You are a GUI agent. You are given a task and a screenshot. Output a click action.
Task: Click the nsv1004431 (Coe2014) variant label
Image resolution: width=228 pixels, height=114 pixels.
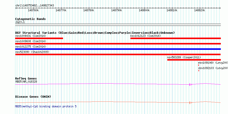pyautogui.click(x=31, y=36)
